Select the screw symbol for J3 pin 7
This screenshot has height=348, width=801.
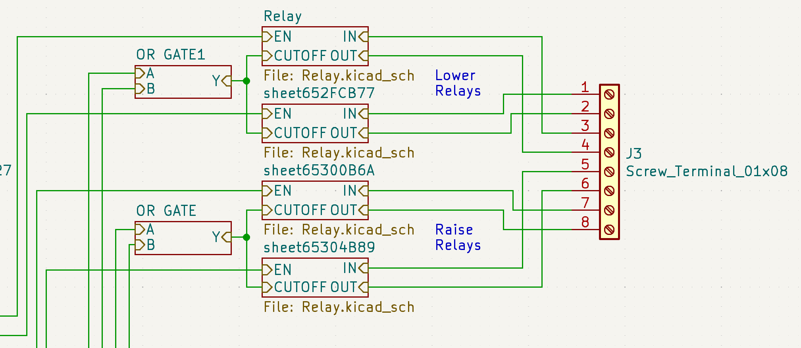coord(609,210)
